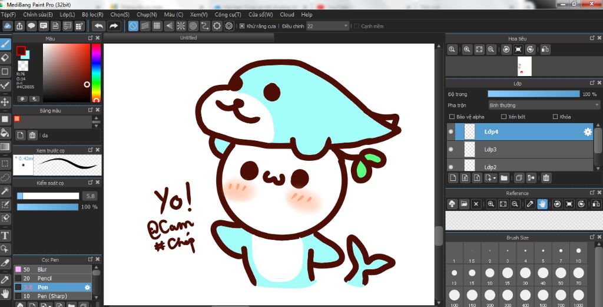Open Chỉnh sửa(E) menu
Viewport: 603px width, 307px height.
pos(38,15)
